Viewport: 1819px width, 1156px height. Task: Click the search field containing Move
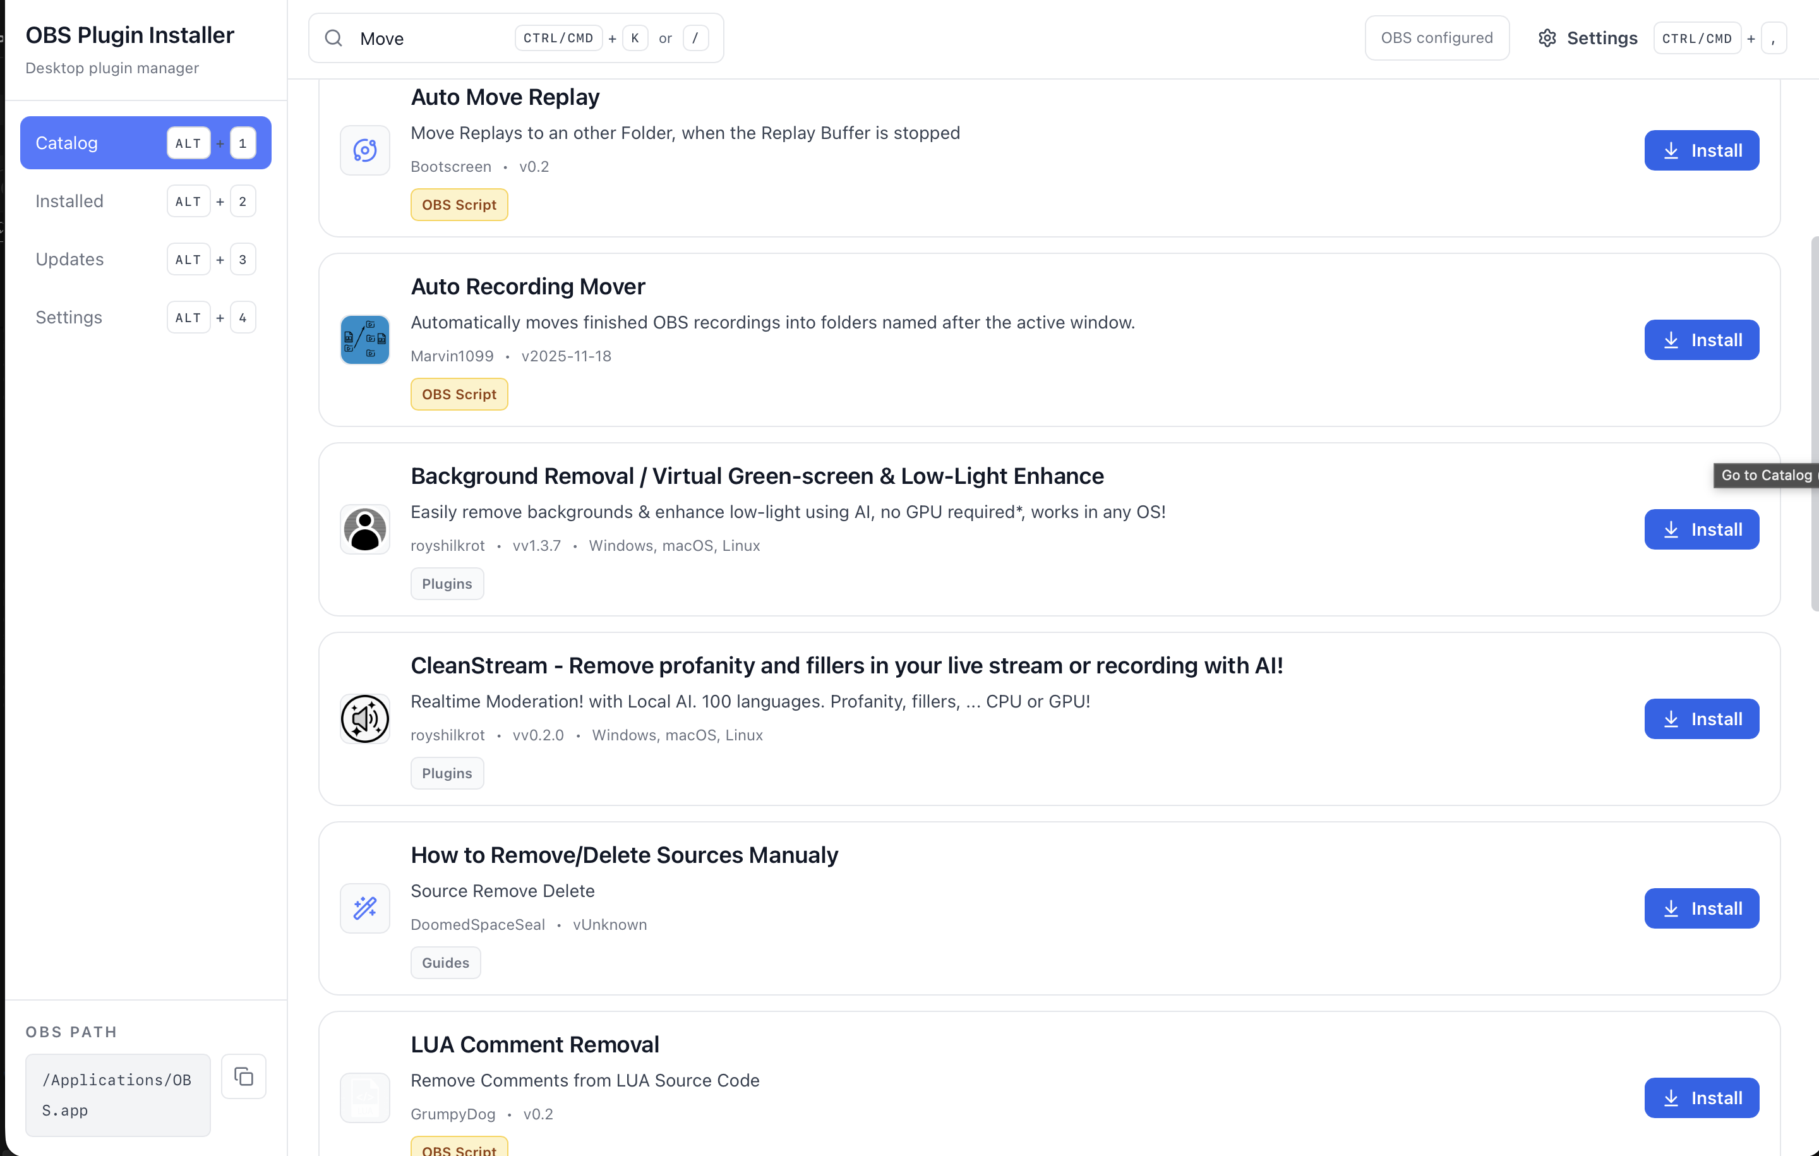tap(431, 39)
